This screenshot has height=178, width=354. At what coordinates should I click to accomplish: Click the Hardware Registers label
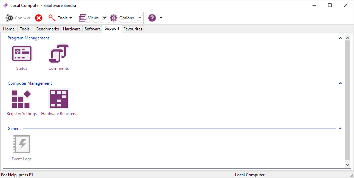pos(59,114)
